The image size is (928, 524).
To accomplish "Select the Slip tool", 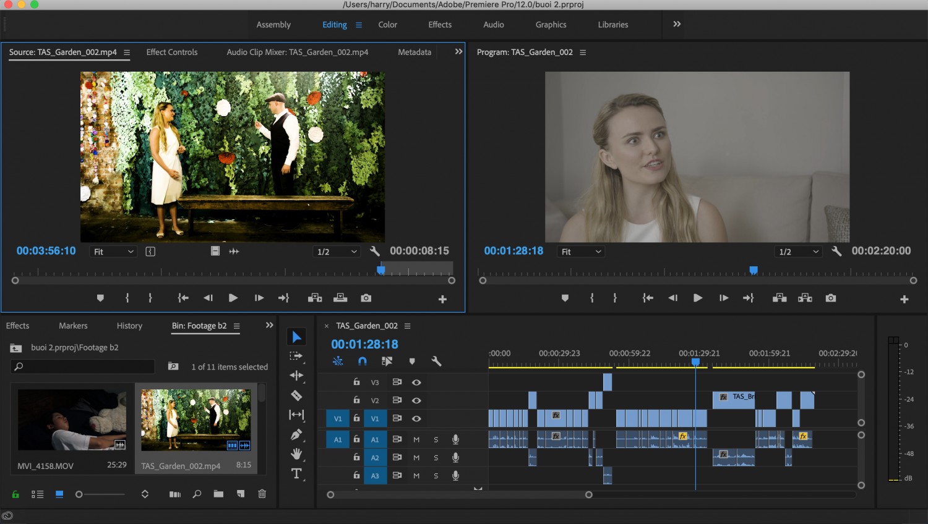I will tap(296, 415).
